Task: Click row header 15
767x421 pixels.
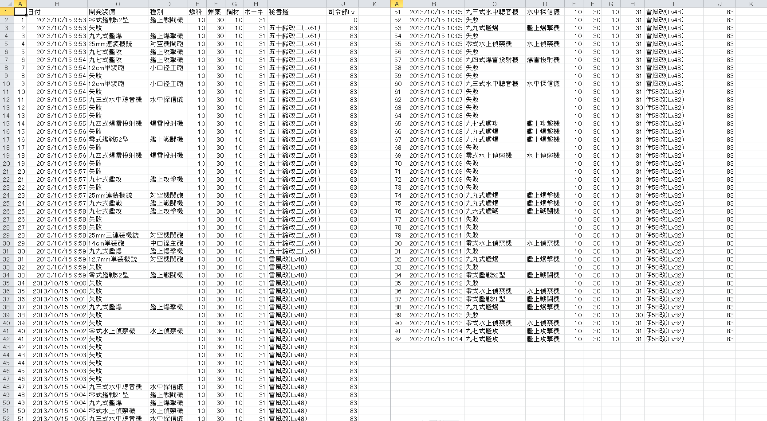Action: (7, 124)
